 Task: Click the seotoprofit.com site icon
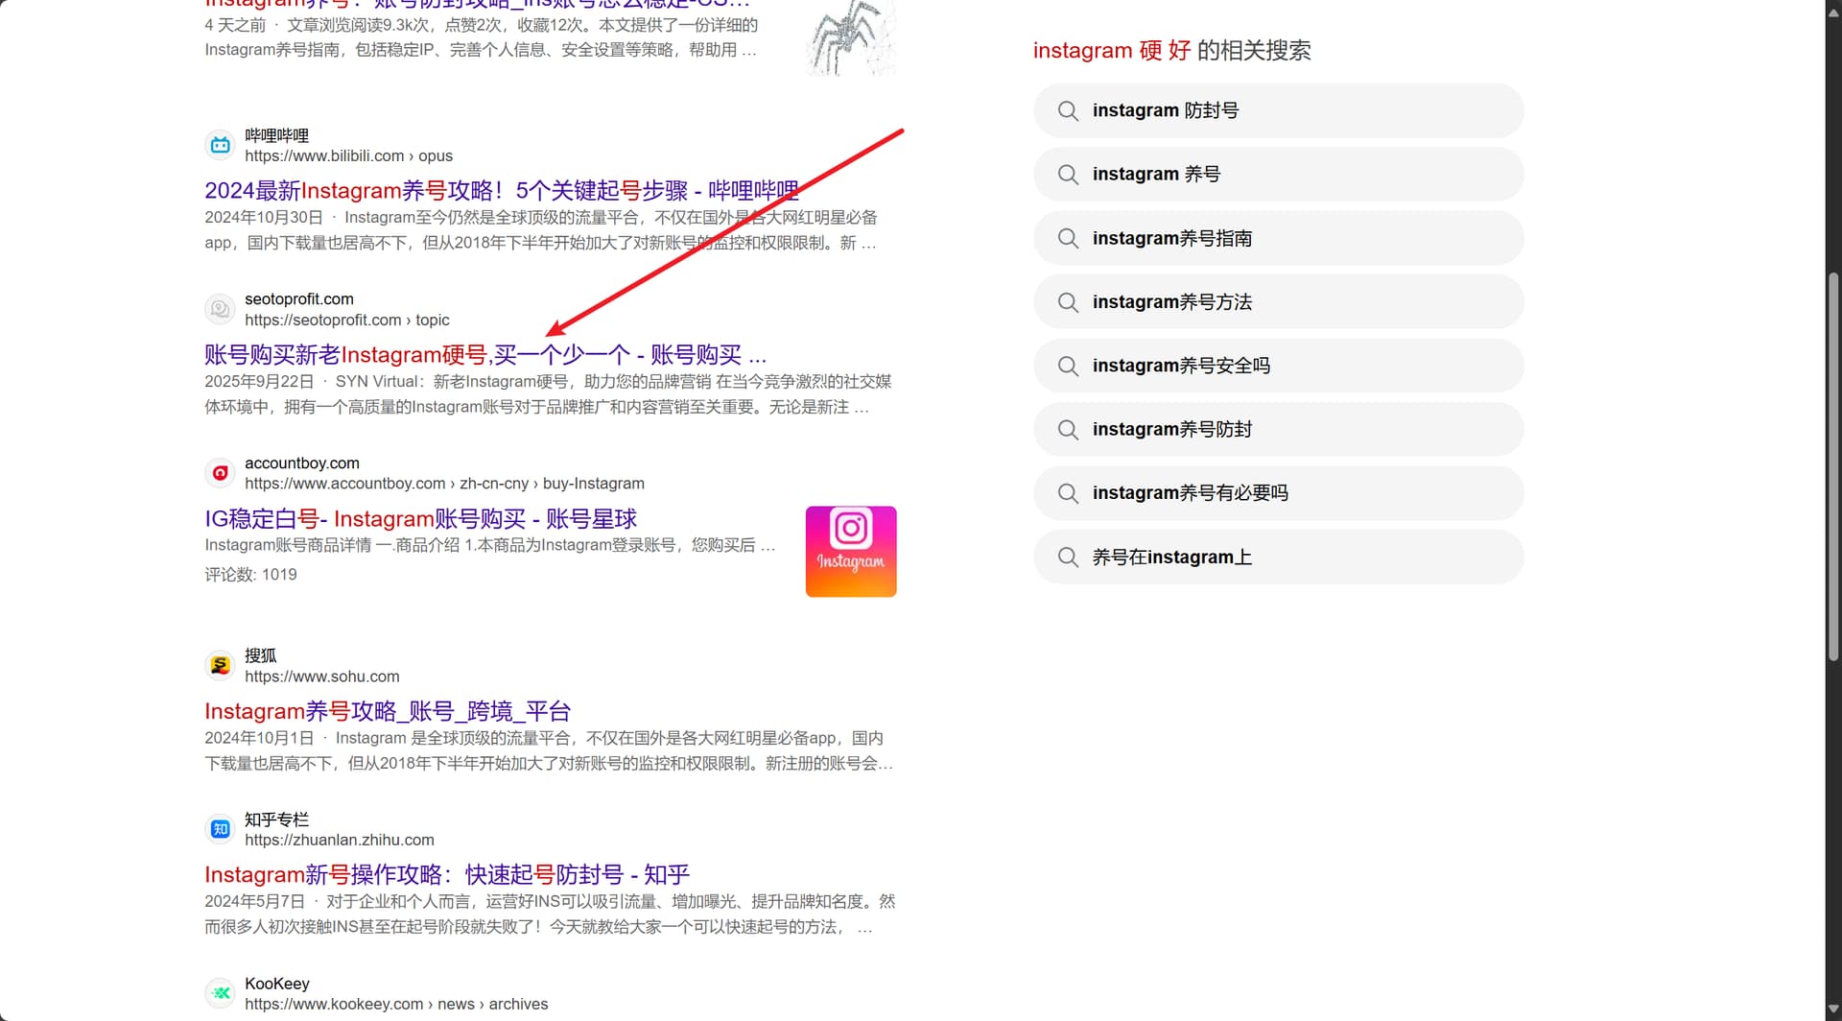[220, 309]
